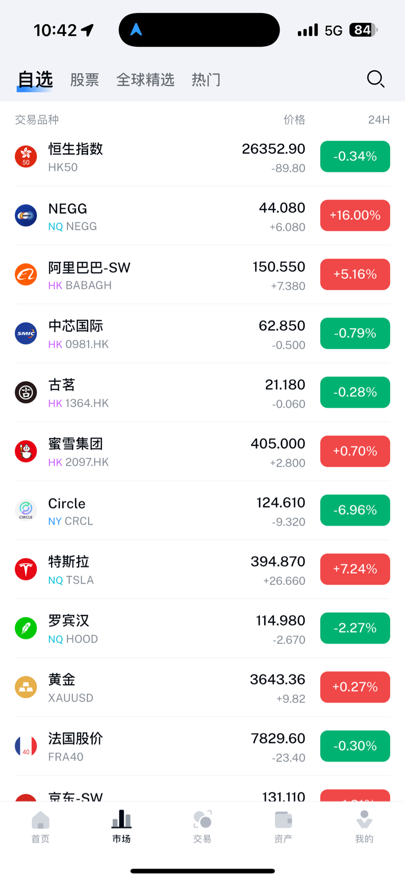Switch to the 股票 tab
The height and width of the screenshot is (881, 405).
[84, 80]
